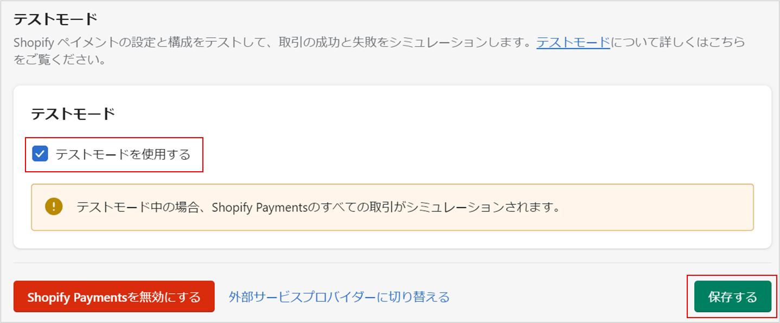Screen dimensions: 780x323
Task: Select the top テストモード section heading
Action: (x=55, y=19)
